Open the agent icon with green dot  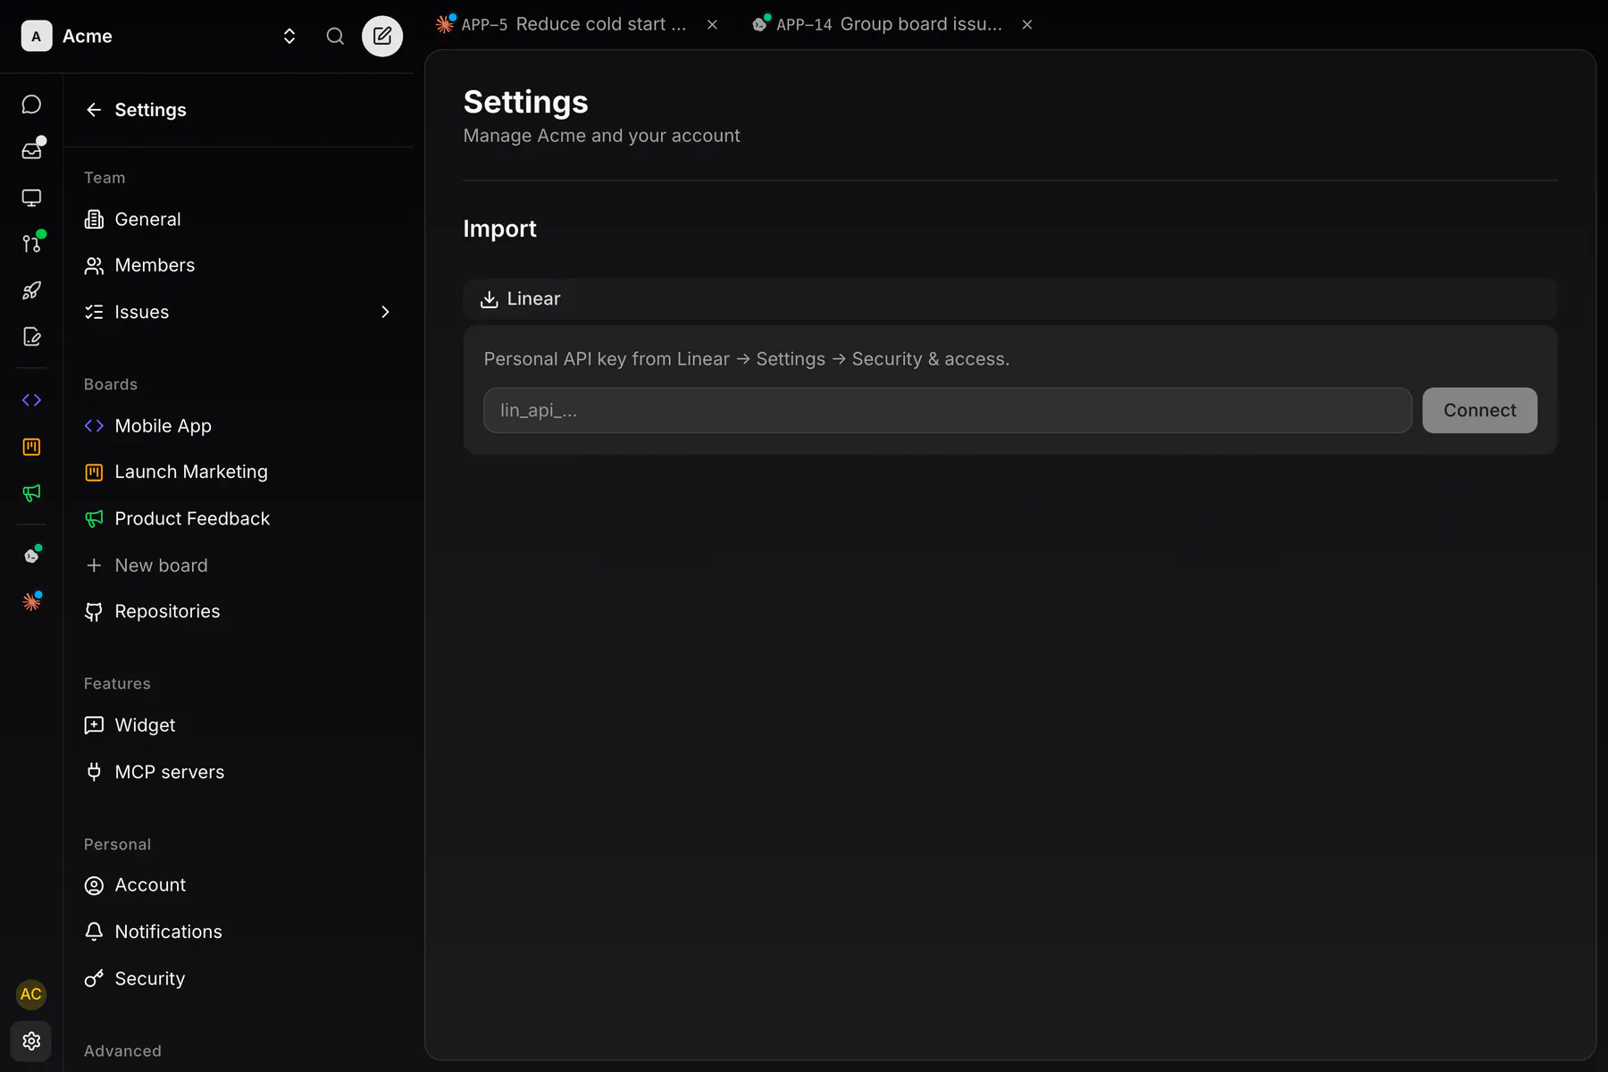tap(31, 556)
